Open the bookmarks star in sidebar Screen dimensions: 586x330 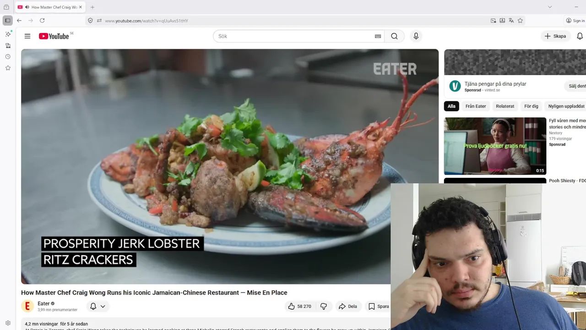click(x=8, y=68)
